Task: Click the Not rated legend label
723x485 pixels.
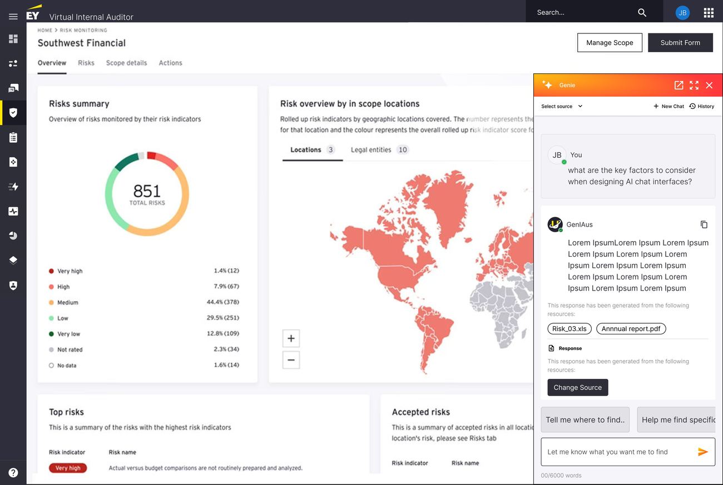Action: [70, 349]
